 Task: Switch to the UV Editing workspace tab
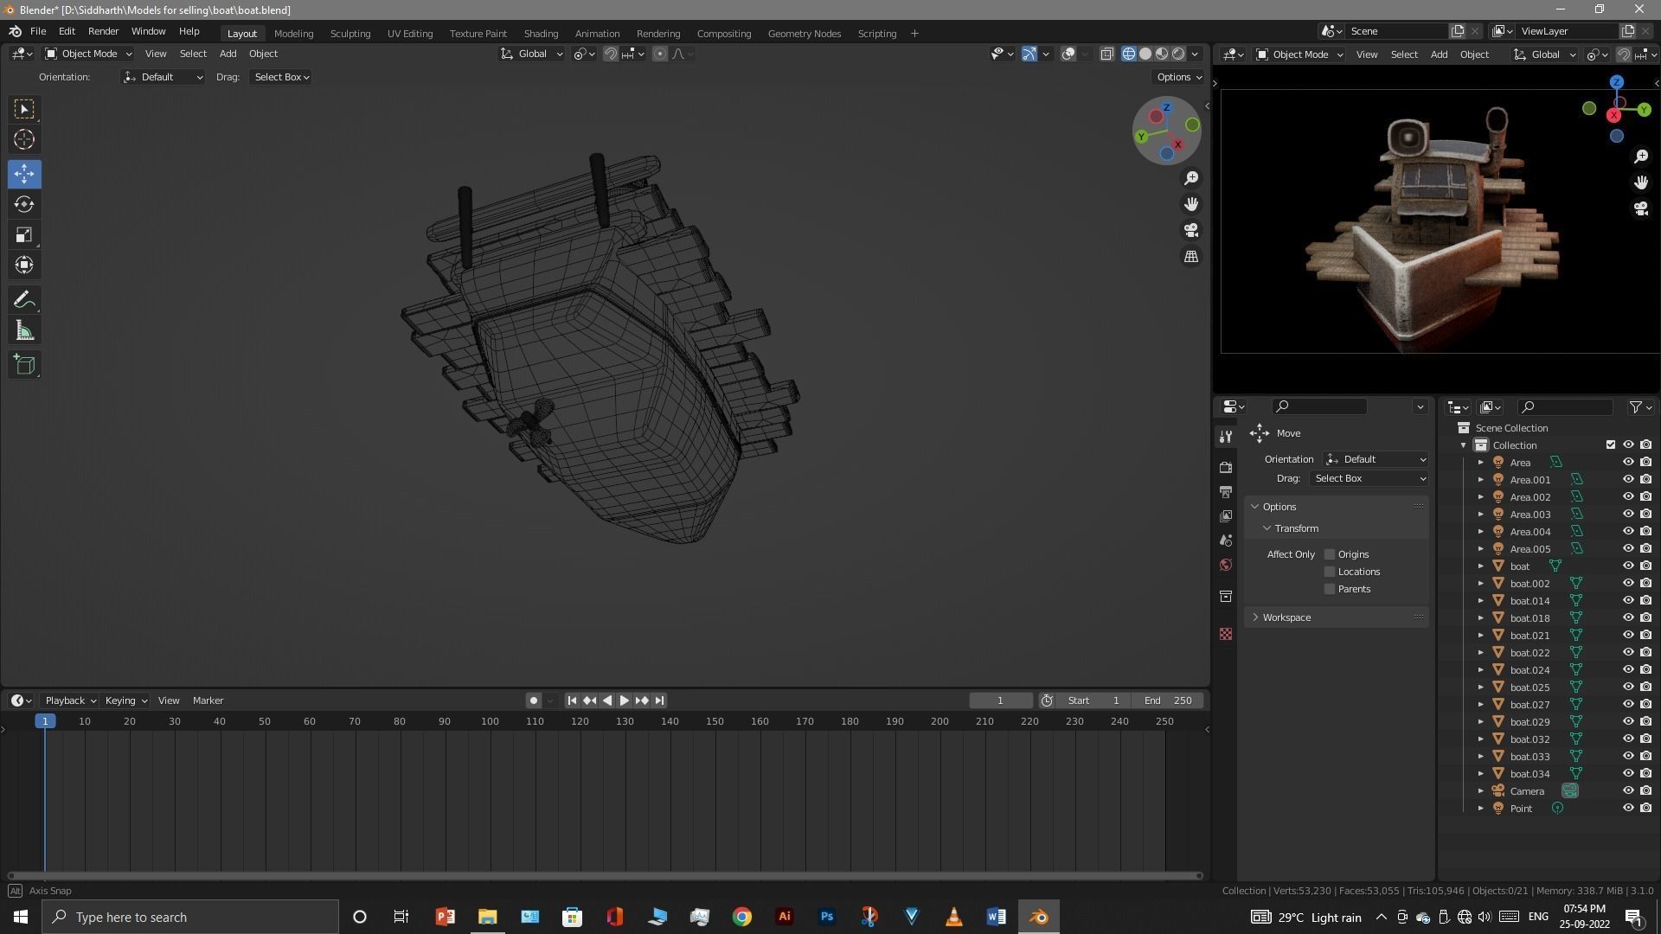[410, 33]
